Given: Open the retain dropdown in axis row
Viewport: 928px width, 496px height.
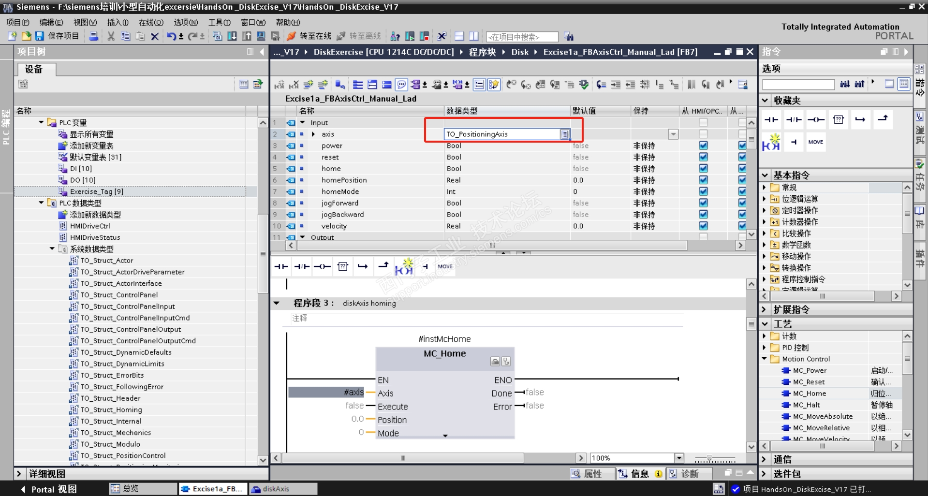Looking at the screenshot, I should point(673,134).
